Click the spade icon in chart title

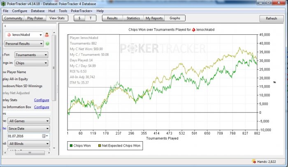click(x=194, y=29)
